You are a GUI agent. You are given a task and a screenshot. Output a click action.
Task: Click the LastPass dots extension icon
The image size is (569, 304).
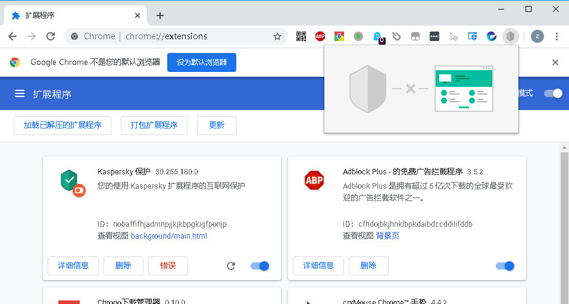pyautogui.click(x=434, y=36)
